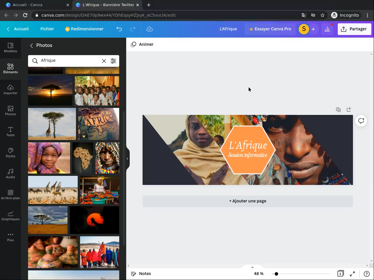The height and width of the screenshot is (280, 374).
Task: Reload the browser page
Action: 25,15
